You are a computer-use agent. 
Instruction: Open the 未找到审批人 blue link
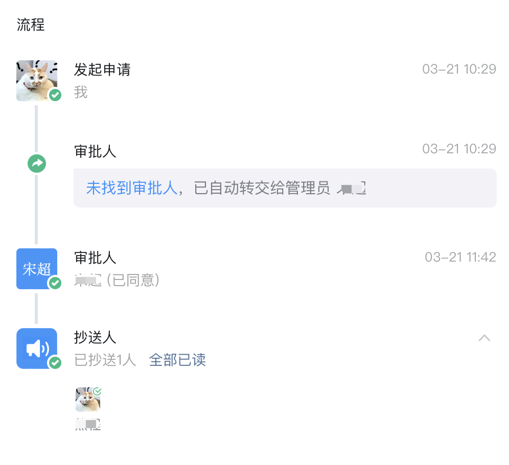pos(132,188)
